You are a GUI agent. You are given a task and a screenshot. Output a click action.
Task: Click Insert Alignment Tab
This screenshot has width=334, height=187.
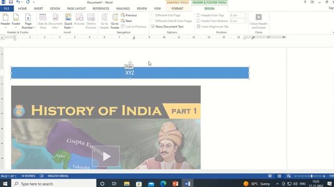point(212,26)
